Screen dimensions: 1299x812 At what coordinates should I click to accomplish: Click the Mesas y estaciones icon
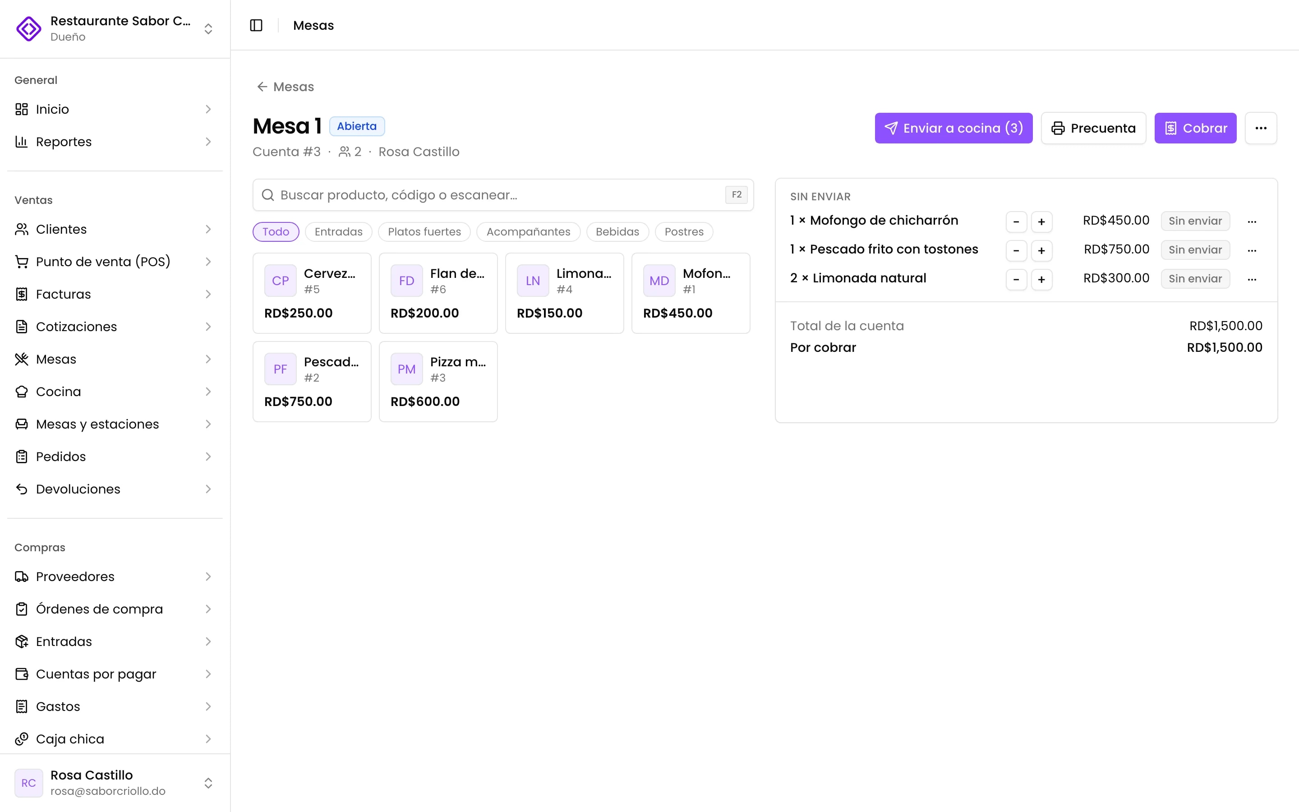tap(22, 424)
